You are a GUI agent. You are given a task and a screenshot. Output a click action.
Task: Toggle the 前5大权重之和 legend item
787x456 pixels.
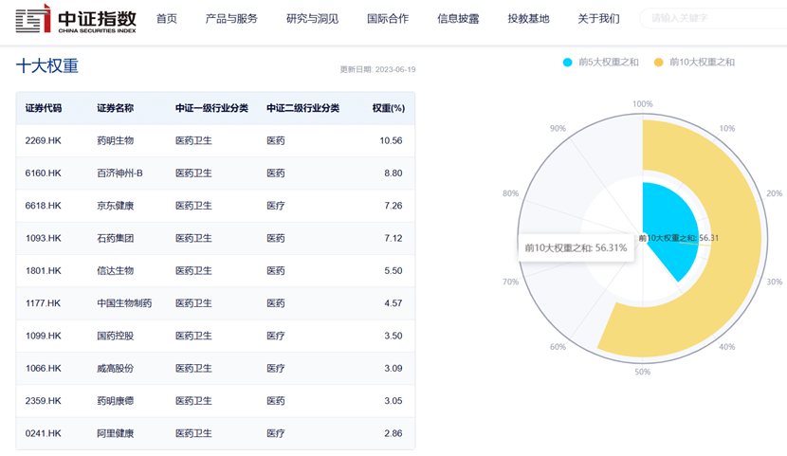point(601,63)
